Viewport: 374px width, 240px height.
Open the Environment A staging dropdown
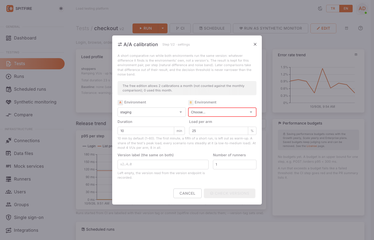[152, 112]
